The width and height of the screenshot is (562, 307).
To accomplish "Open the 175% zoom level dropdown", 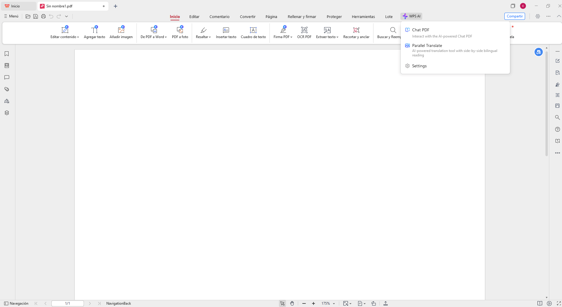I will (334, 303).
